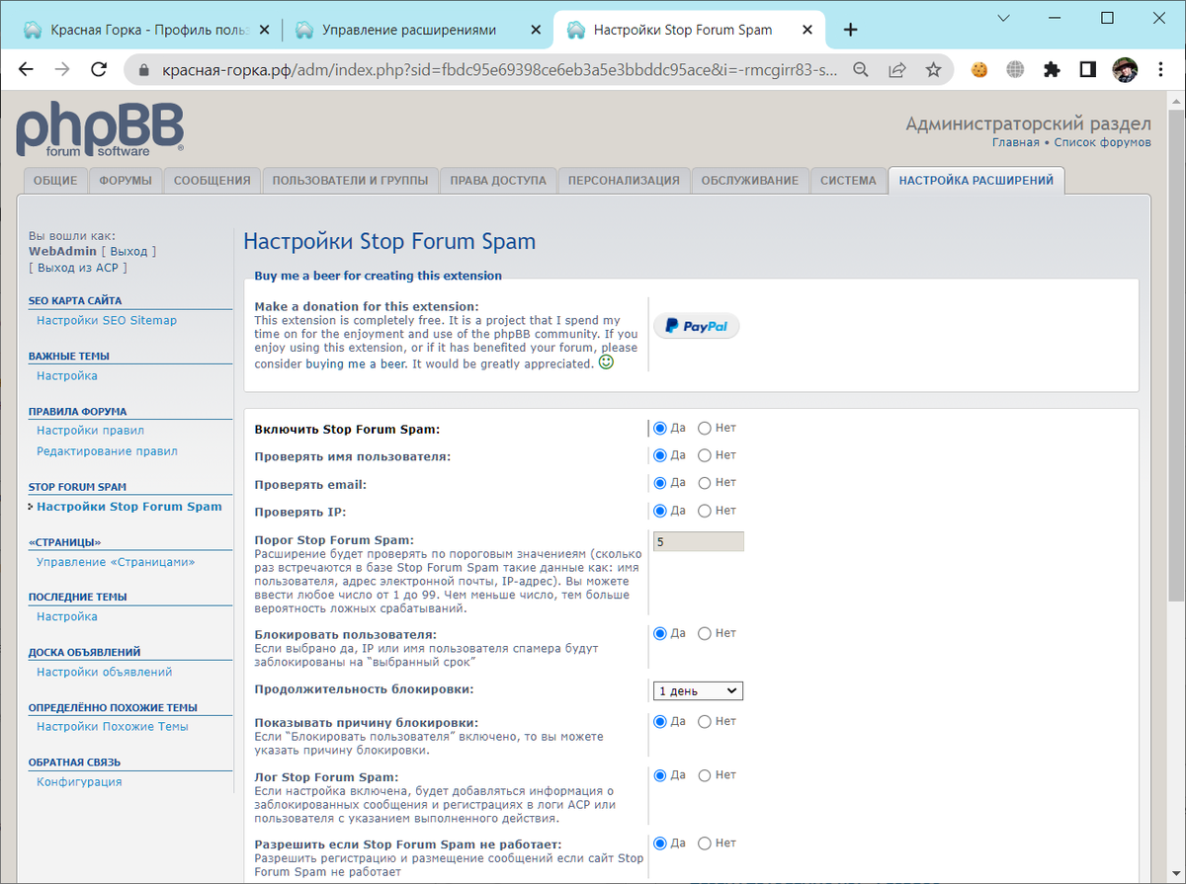
Task: Open the НАСТРОЙКА РАСШИРЕНИЙ tab
Action: [x=976, y=181]
